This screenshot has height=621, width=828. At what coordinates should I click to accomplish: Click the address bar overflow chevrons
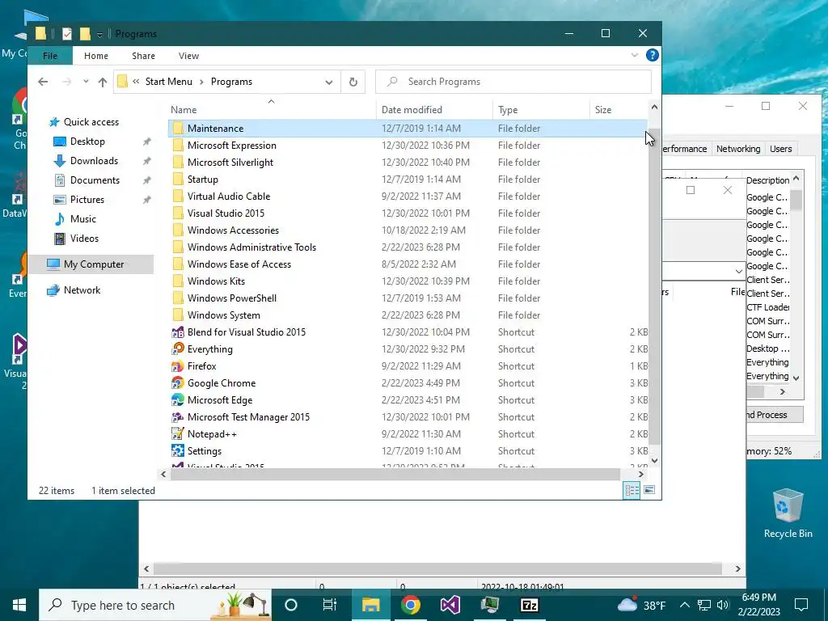[x=136, y=82]
